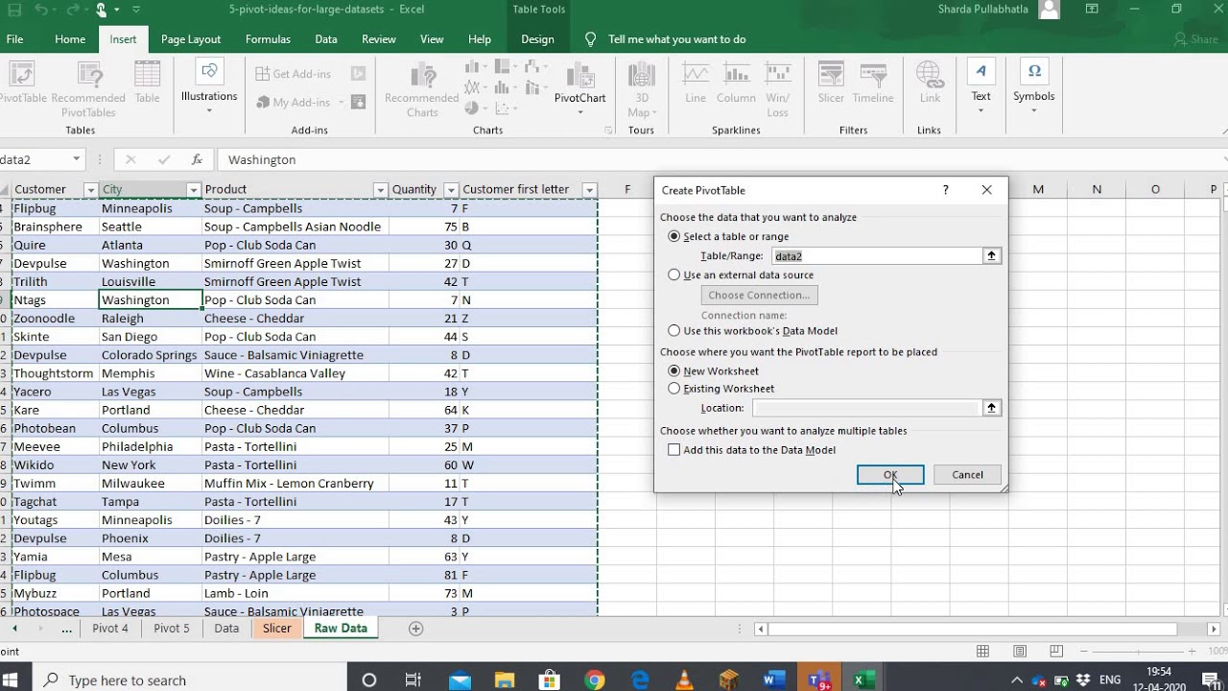Viewport: 1228px width, 691px height.
Task: Switch to the Slicer sheet tab
Action: click(x=277, y=629)
